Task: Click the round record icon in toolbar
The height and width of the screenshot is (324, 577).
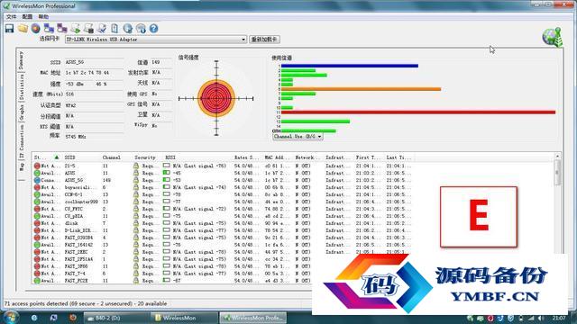Action: coord(36,28)
